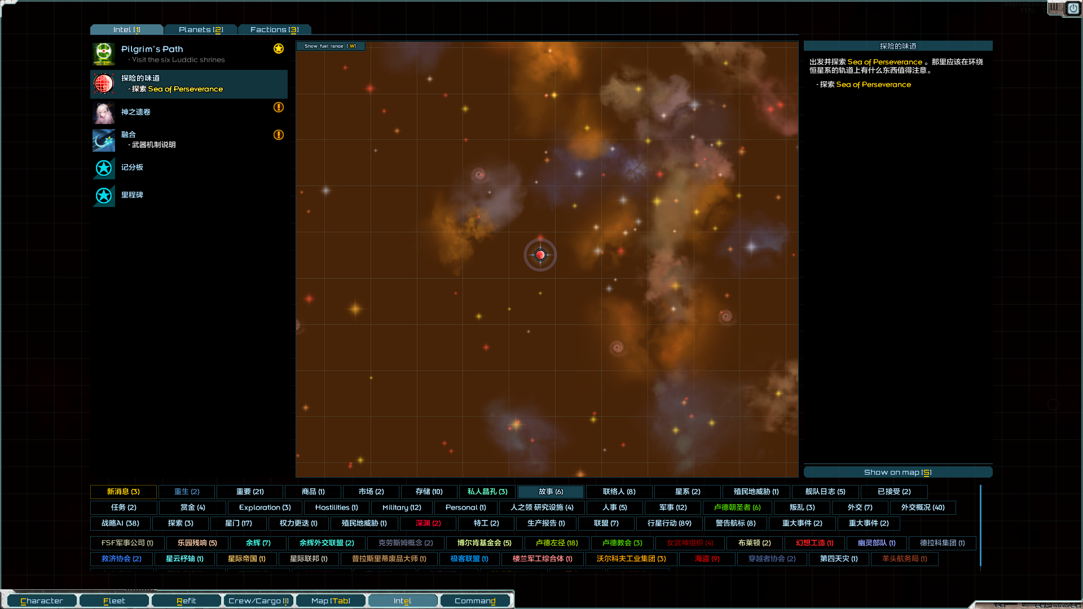Click the 融合 weapon mechanics icon
1083x609 pixels.
tap(104, 140)
